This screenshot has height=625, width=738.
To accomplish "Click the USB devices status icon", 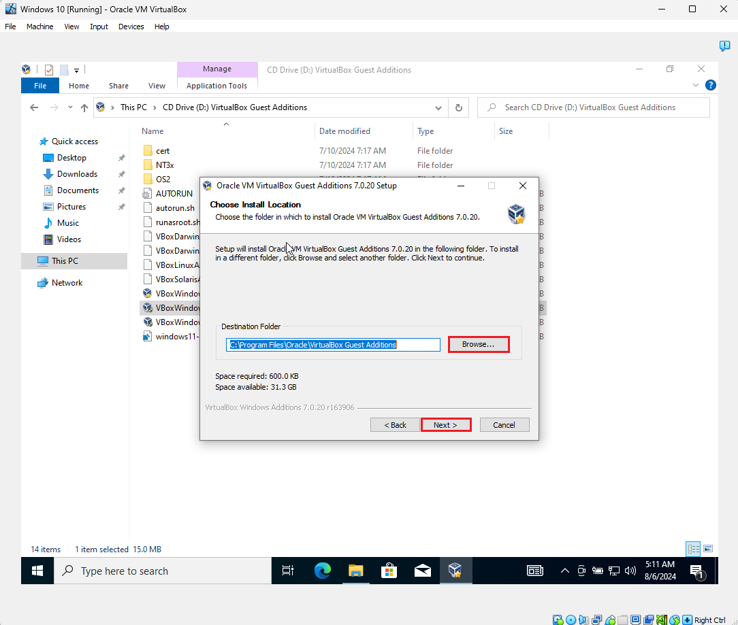I will tap(610, 620).
